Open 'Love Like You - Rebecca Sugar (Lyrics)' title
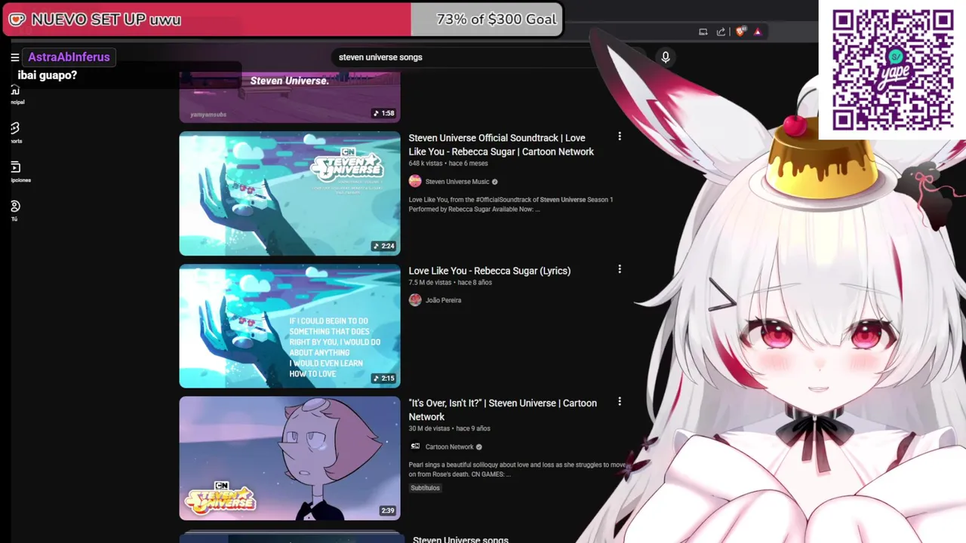The image size is (966, 543). click(489, 271)
